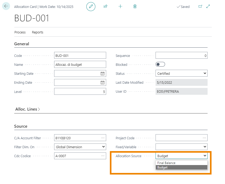Image resolution: width=225 pixels, height=184 pixels.
Task: Click the expand fullscreen arrows icon
Action: tap(208, 6)
